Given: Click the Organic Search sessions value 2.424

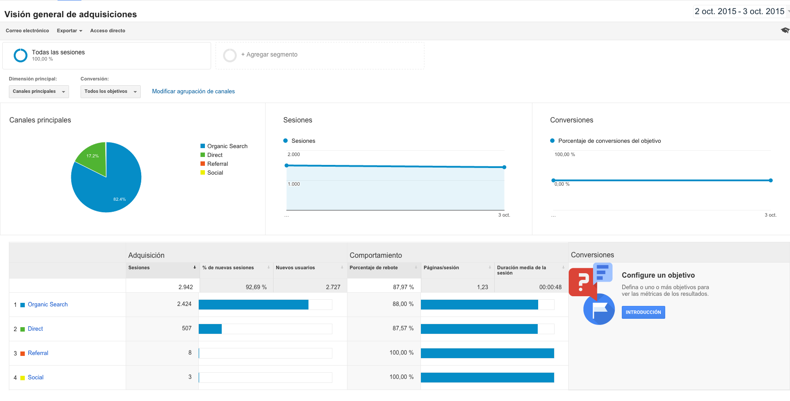Looking at the screenshot, I should click(x=185, y=304).
